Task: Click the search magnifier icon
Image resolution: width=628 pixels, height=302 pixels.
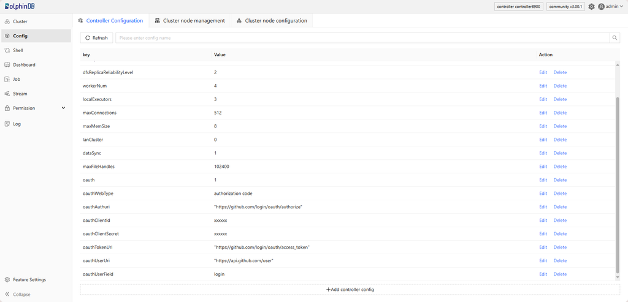Action: click(x=615, y=38)
